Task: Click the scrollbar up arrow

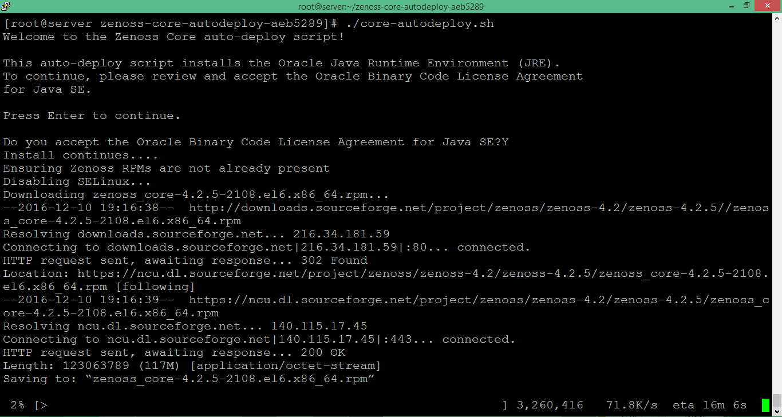Action: point(777,18)
